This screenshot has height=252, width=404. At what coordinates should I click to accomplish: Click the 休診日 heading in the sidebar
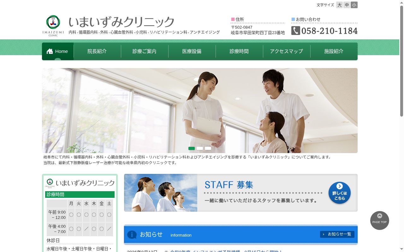53,240
